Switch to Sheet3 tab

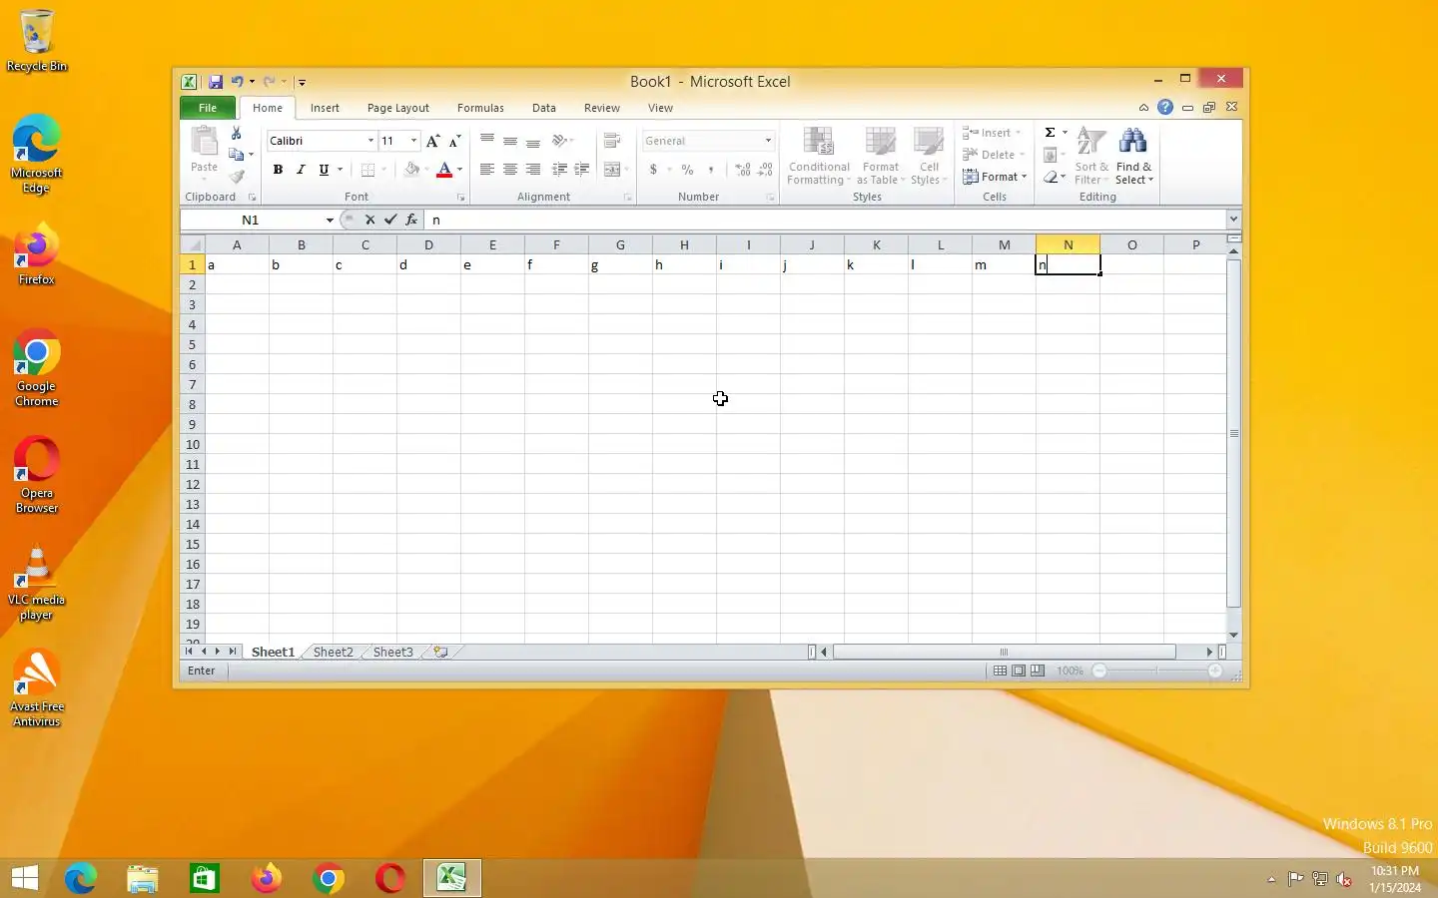tap(392, 652)
